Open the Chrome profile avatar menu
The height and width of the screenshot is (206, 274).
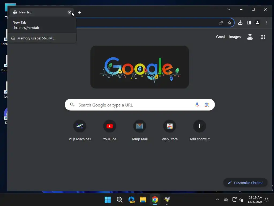click(257, 23)
